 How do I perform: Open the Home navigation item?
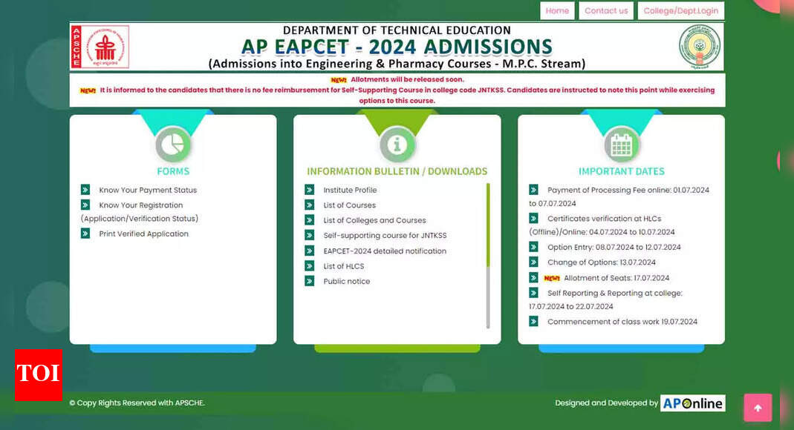tap(556, 10)
